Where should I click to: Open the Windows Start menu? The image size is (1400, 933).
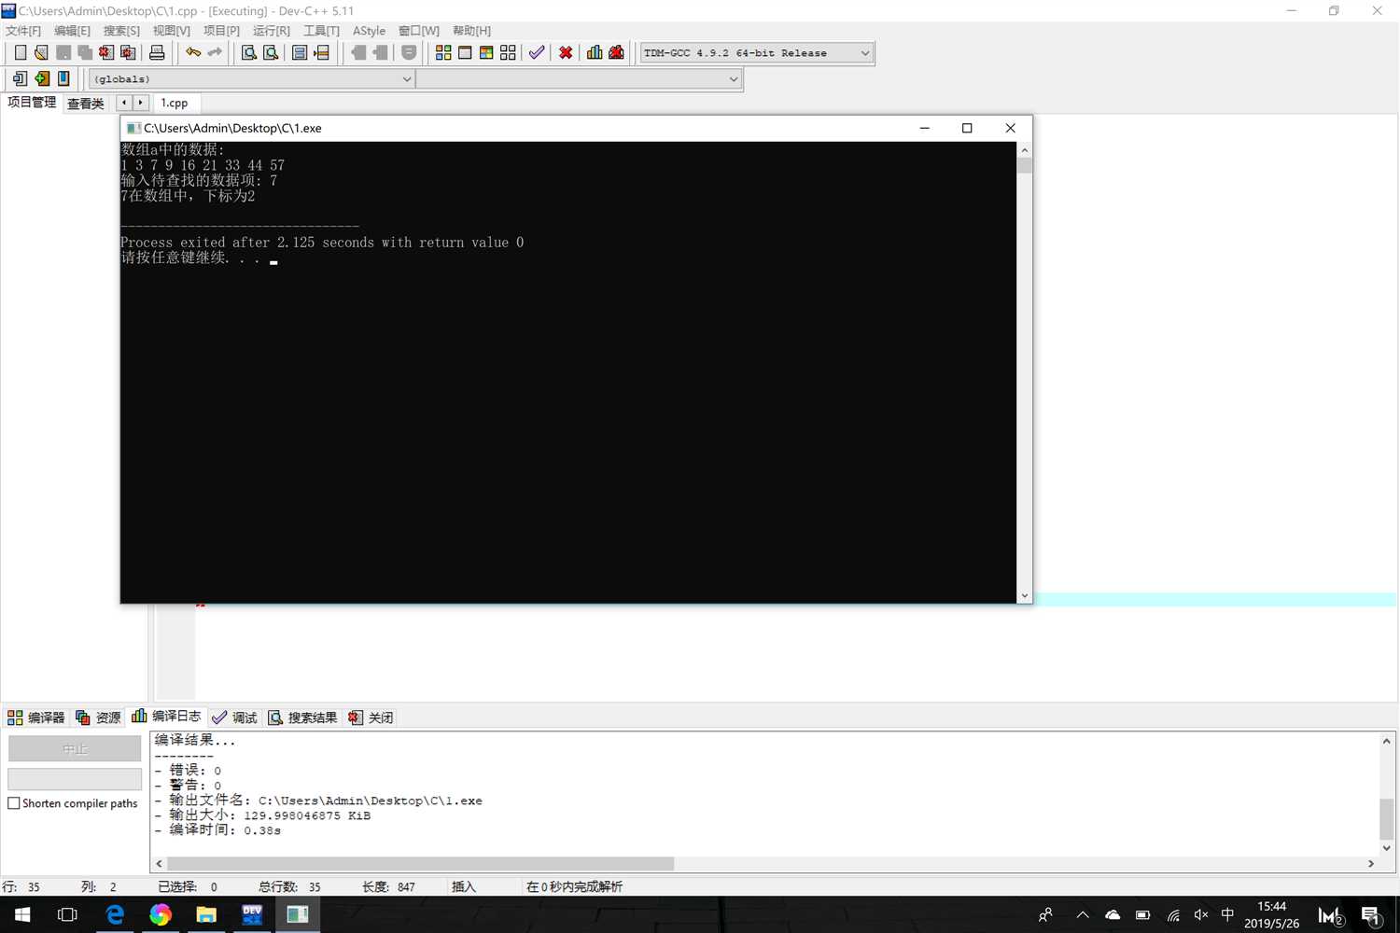tap(22, 914)
